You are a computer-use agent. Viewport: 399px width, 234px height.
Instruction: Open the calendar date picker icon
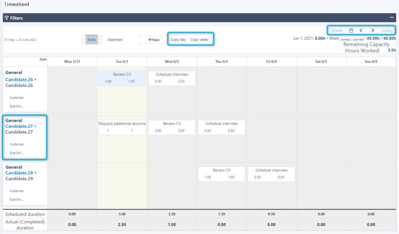(x=351, y=30)
